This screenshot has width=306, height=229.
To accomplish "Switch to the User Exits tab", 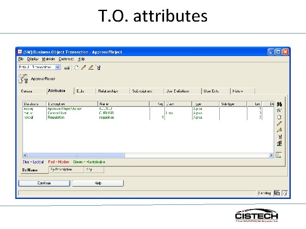I will [216, 91].
